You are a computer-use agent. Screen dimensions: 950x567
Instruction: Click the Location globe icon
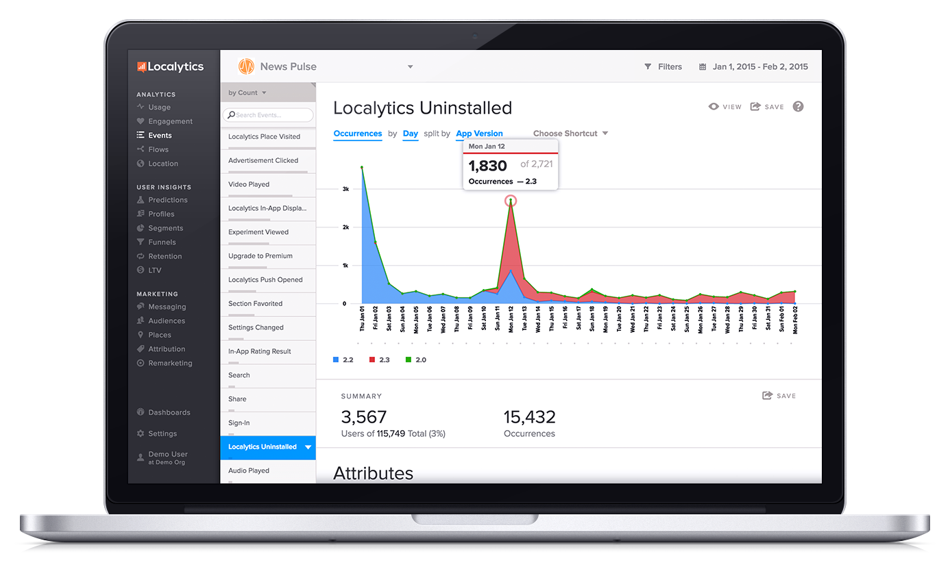[x=141, y=164]
